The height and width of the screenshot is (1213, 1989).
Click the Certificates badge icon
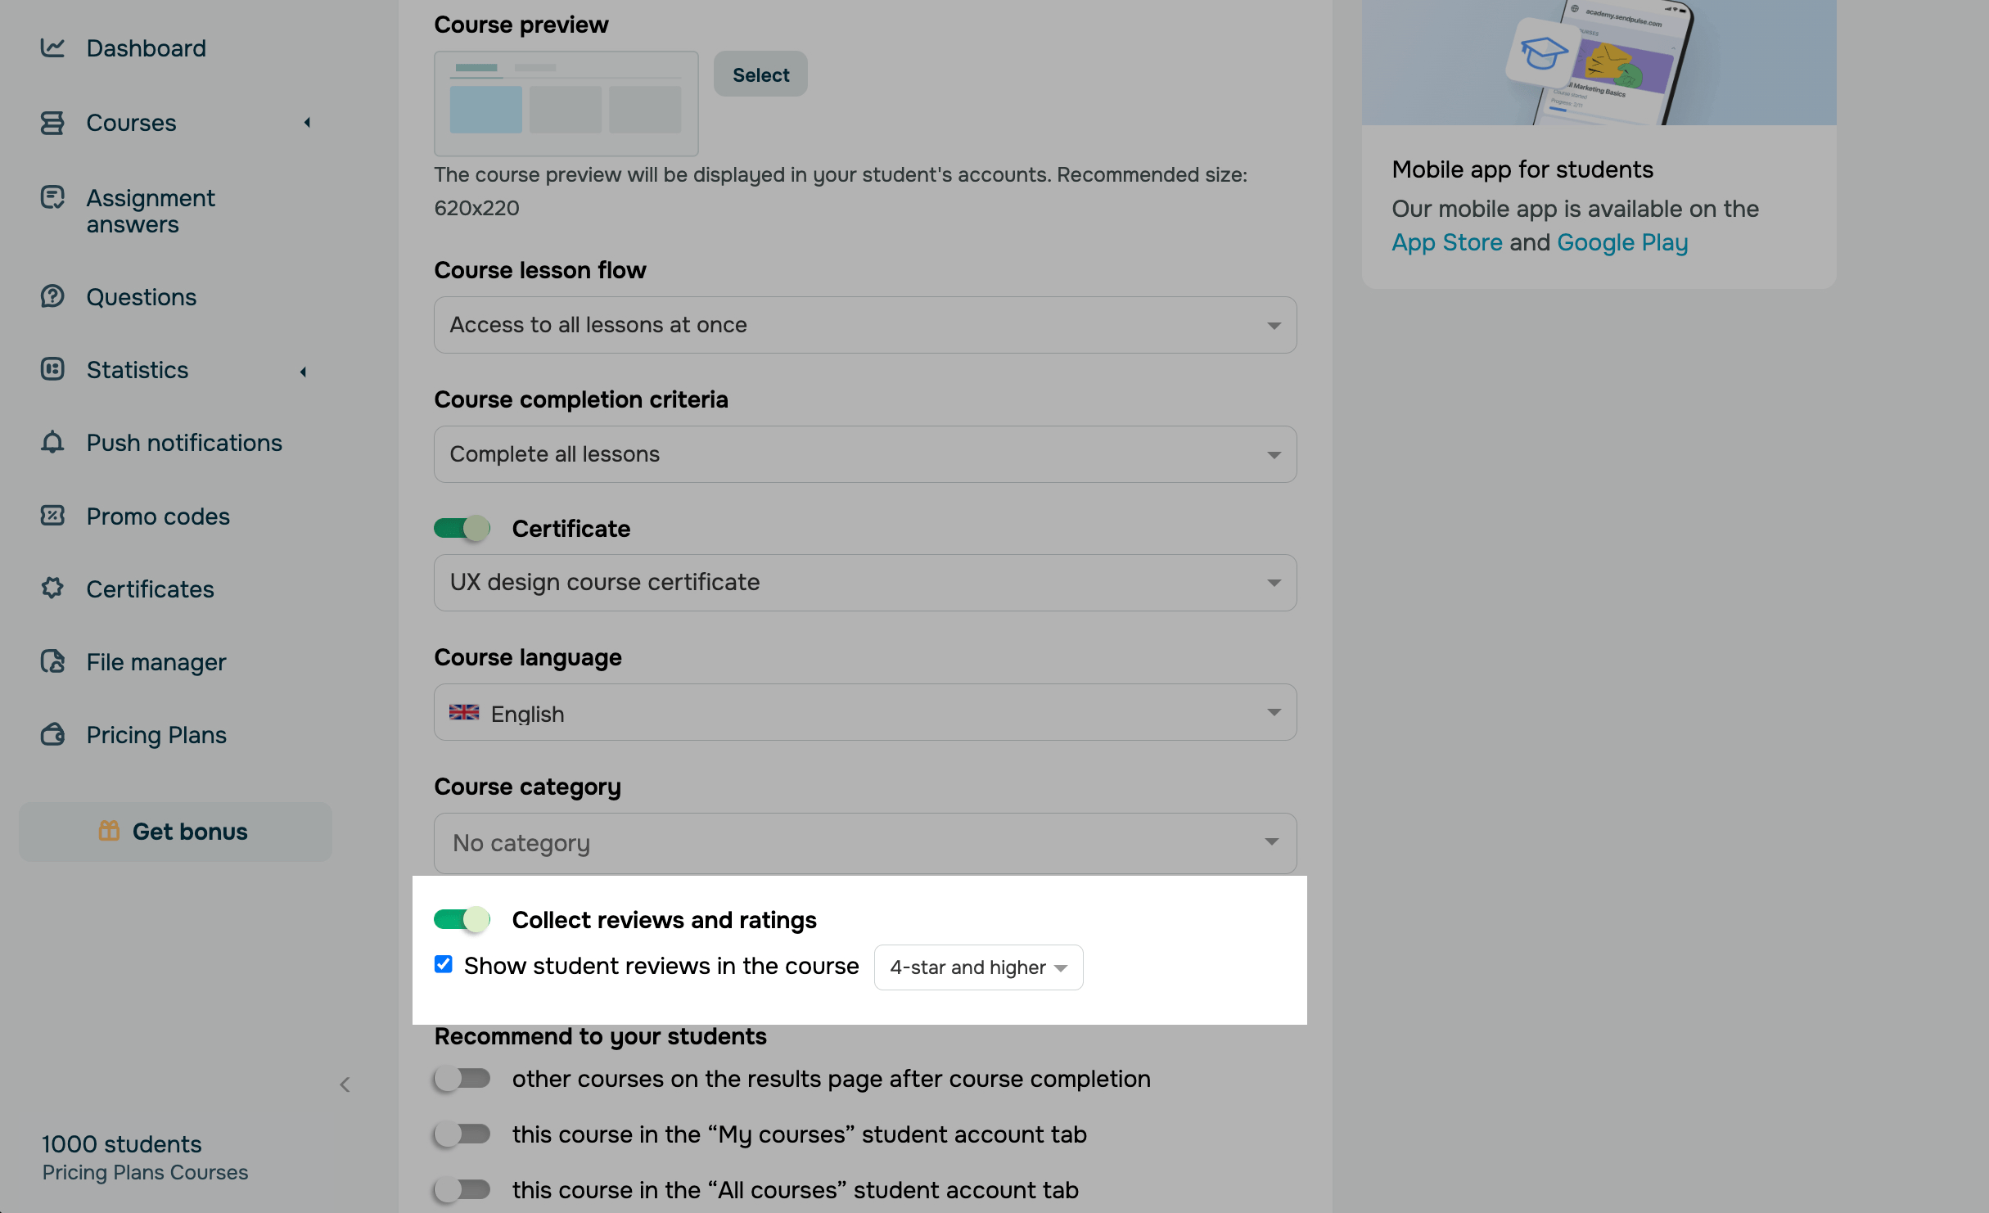(x=52, y=588)
